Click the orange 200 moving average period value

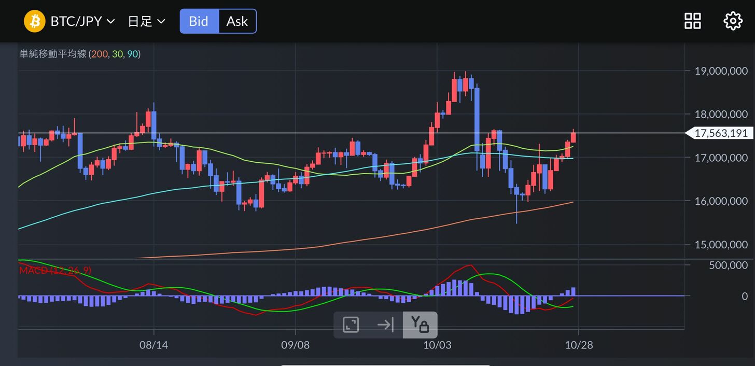coord(99,54)
